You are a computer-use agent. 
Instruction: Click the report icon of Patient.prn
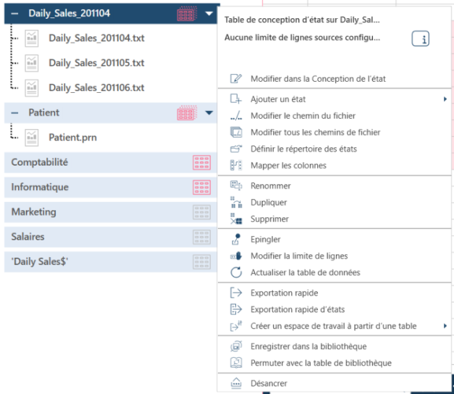point(31,138)
